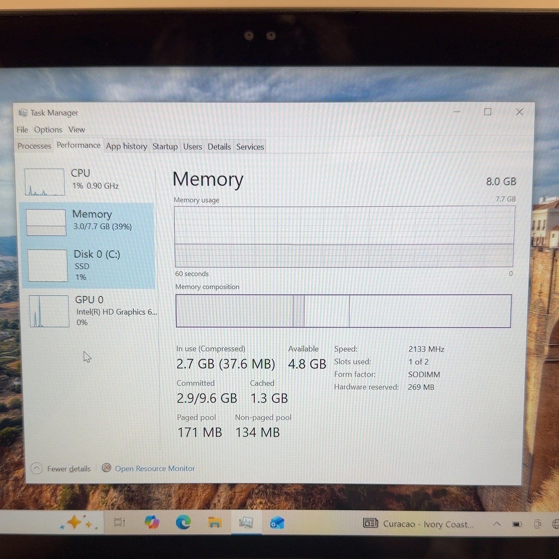559x559 pixels.
Task: Close the Task Manager window
Action: click(520, 112)
